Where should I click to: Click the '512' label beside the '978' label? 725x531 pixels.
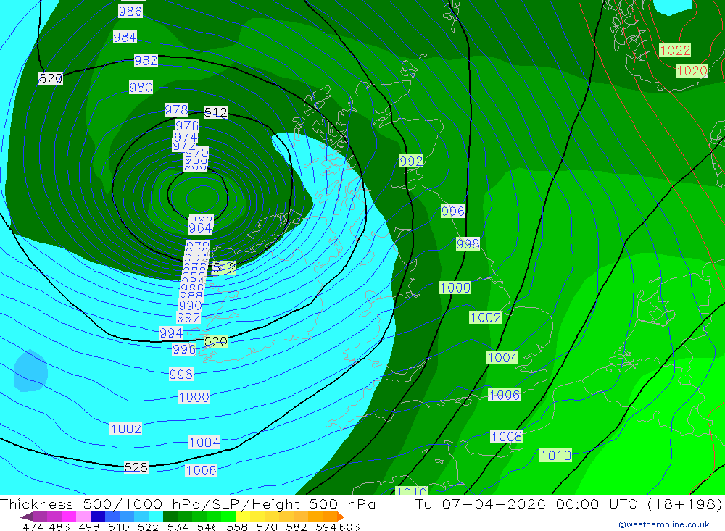tap(216, 113)
